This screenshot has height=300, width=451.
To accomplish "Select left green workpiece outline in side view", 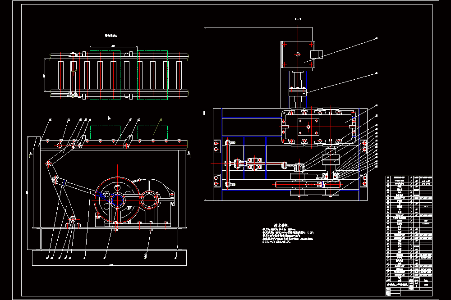I will click(x=105, y=132).
